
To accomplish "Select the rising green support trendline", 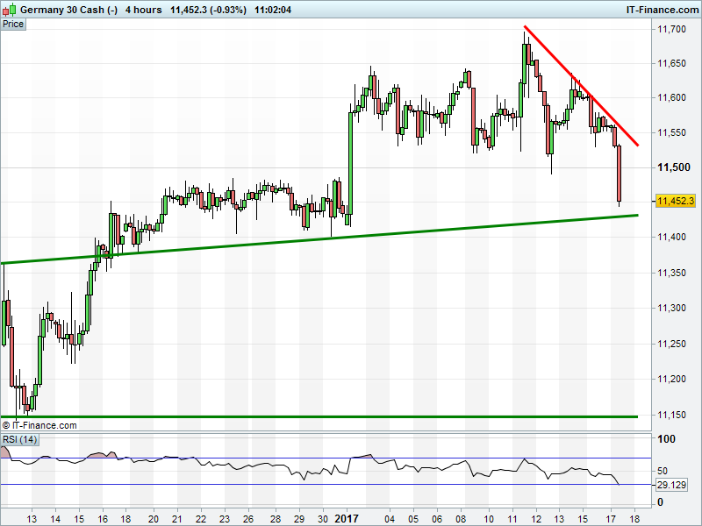I will pyautogui.click(x=319, y=239).
